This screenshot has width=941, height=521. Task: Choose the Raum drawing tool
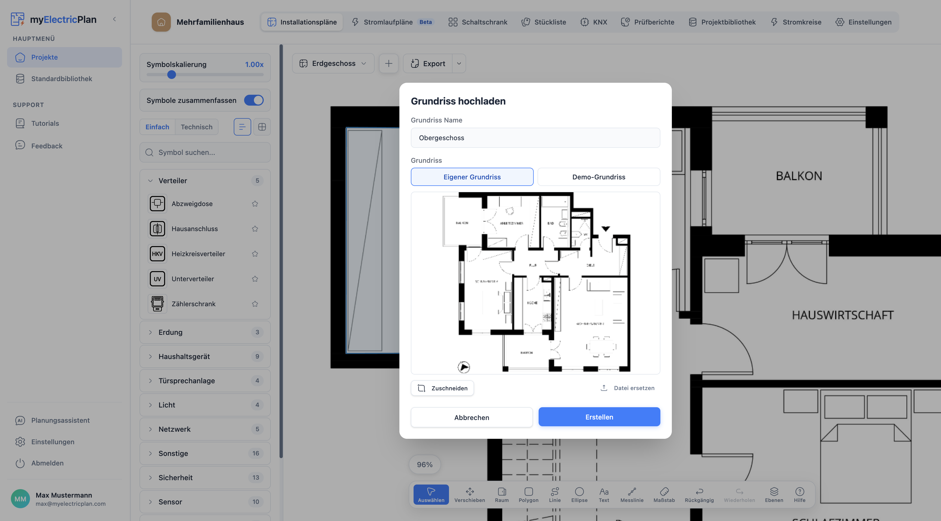click(502, 495)
